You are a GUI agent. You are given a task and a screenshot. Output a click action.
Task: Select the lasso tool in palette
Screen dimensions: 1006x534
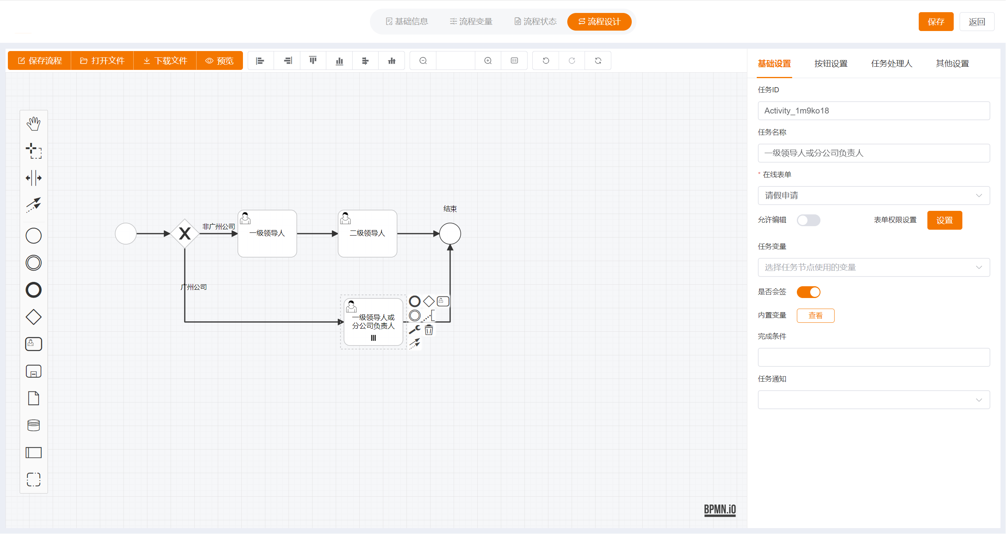click(x=33, y=151)
